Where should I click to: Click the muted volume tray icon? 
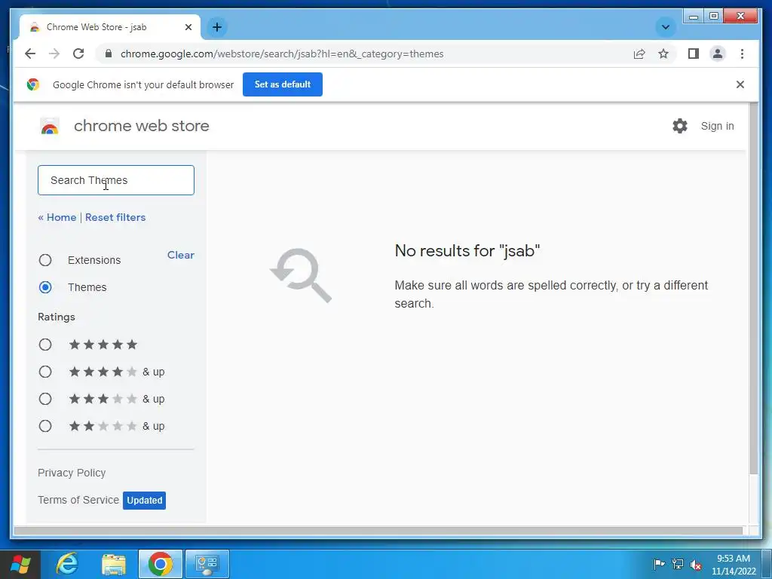[696, 565]
